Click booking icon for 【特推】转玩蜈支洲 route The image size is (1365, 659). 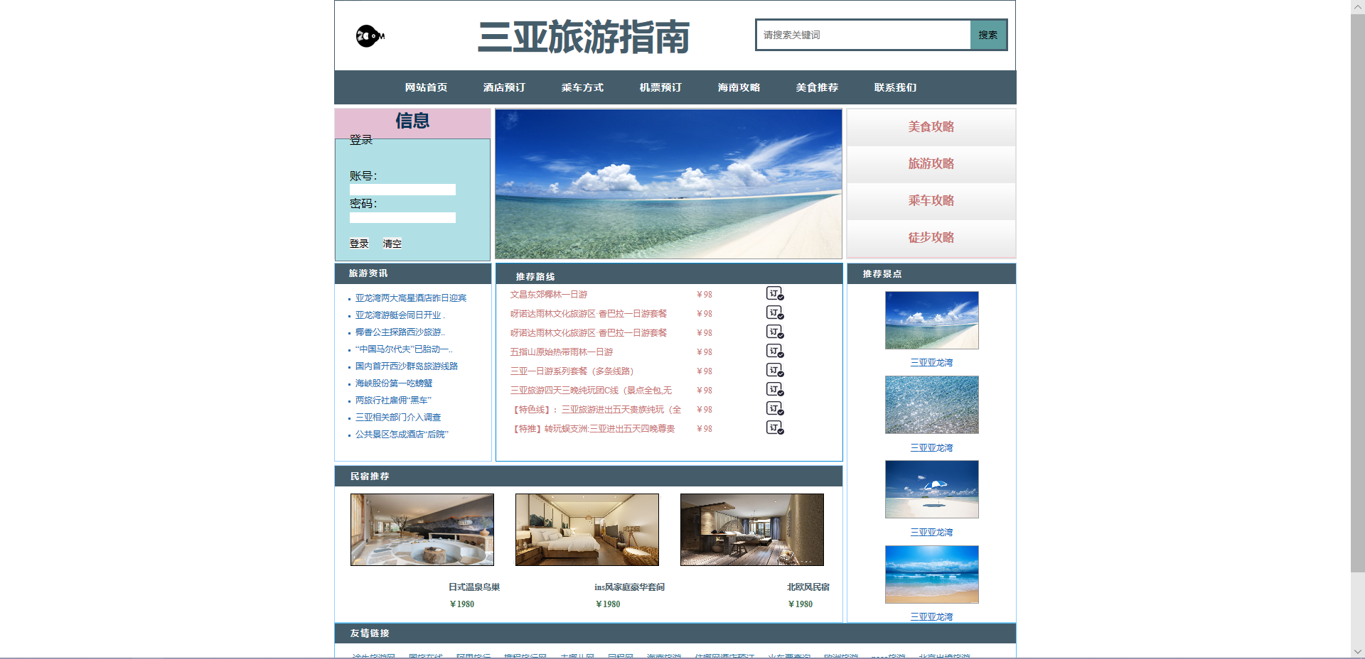coord(774,428)
